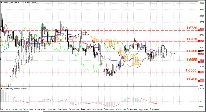The height and width of the screenshot is (112, 206).
Task: Click the 1 Apr 20:00 time label
Action: 143,110
